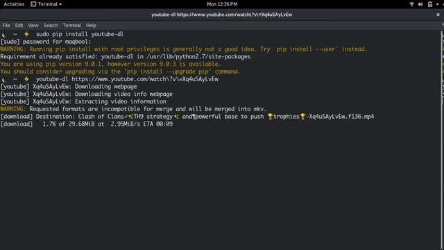This screenshot has height=250, width=444.
Task: Open the Activities overview
Action: 14,4
